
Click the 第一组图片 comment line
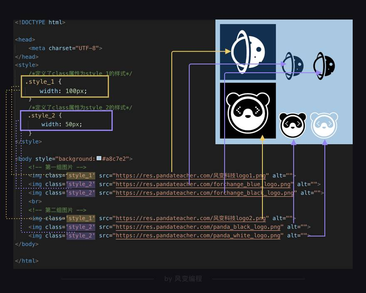[57, 167]
